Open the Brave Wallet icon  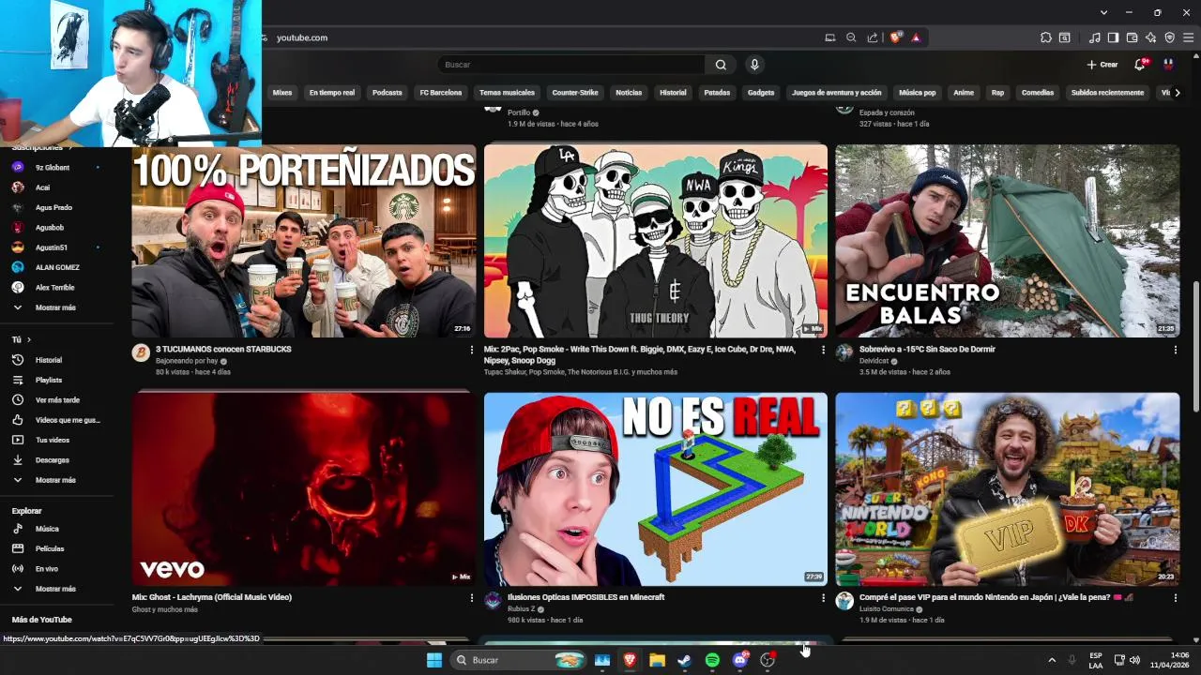click(1132, 37)
